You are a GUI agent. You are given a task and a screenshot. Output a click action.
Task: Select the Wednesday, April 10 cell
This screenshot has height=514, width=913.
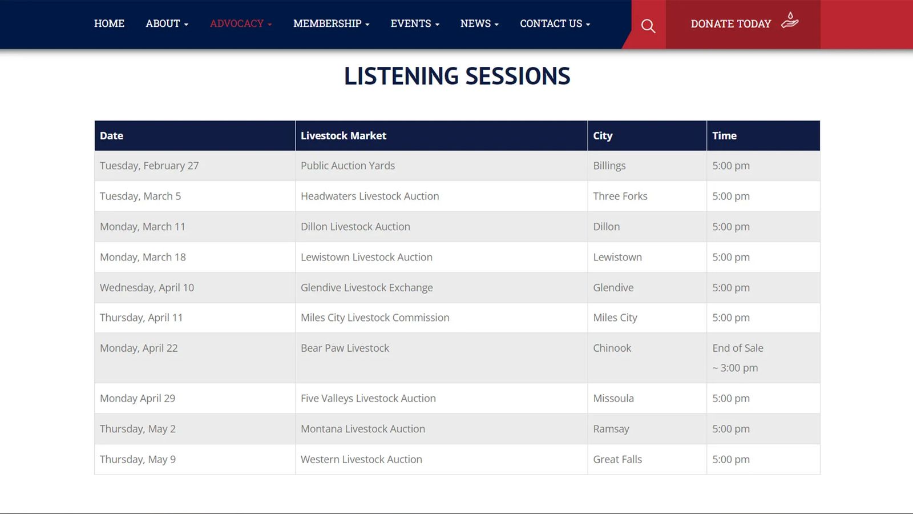(195, 287)
